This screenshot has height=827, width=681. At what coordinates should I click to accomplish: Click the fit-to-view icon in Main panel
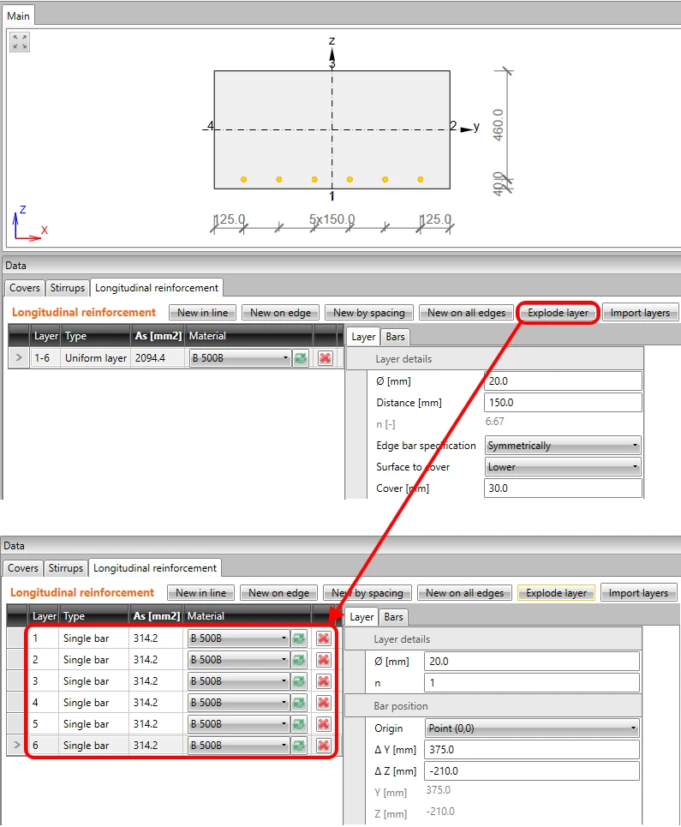[20, 42]
